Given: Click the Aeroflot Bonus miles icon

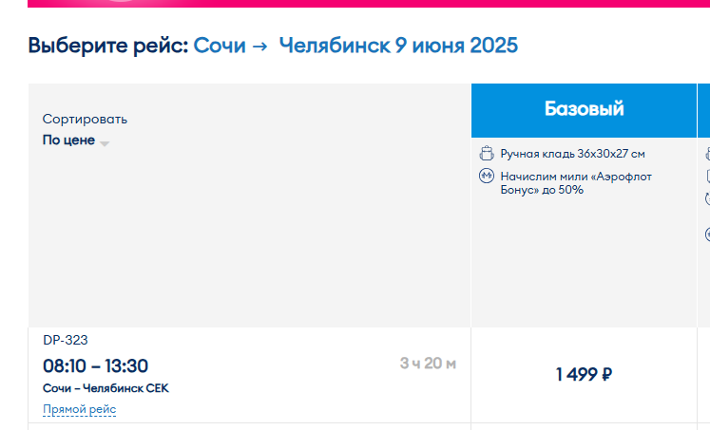Looking at the screenshot, I should [x=487, y=176].
